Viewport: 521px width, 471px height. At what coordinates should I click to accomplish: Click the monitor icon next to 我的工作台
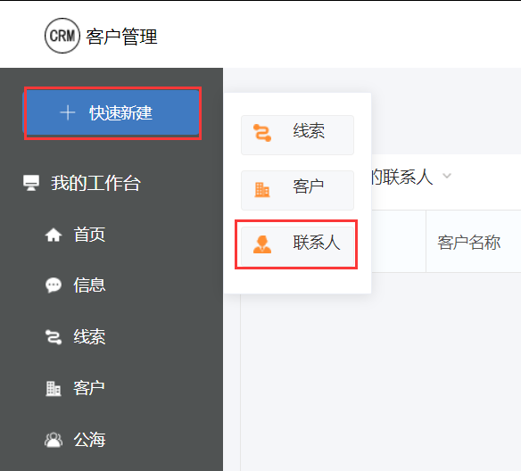[x=31, y=183]
